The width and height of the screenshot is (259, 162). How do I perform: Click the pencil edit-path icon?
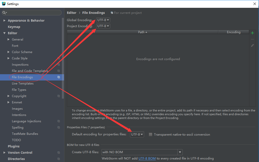tap(252, 46)
